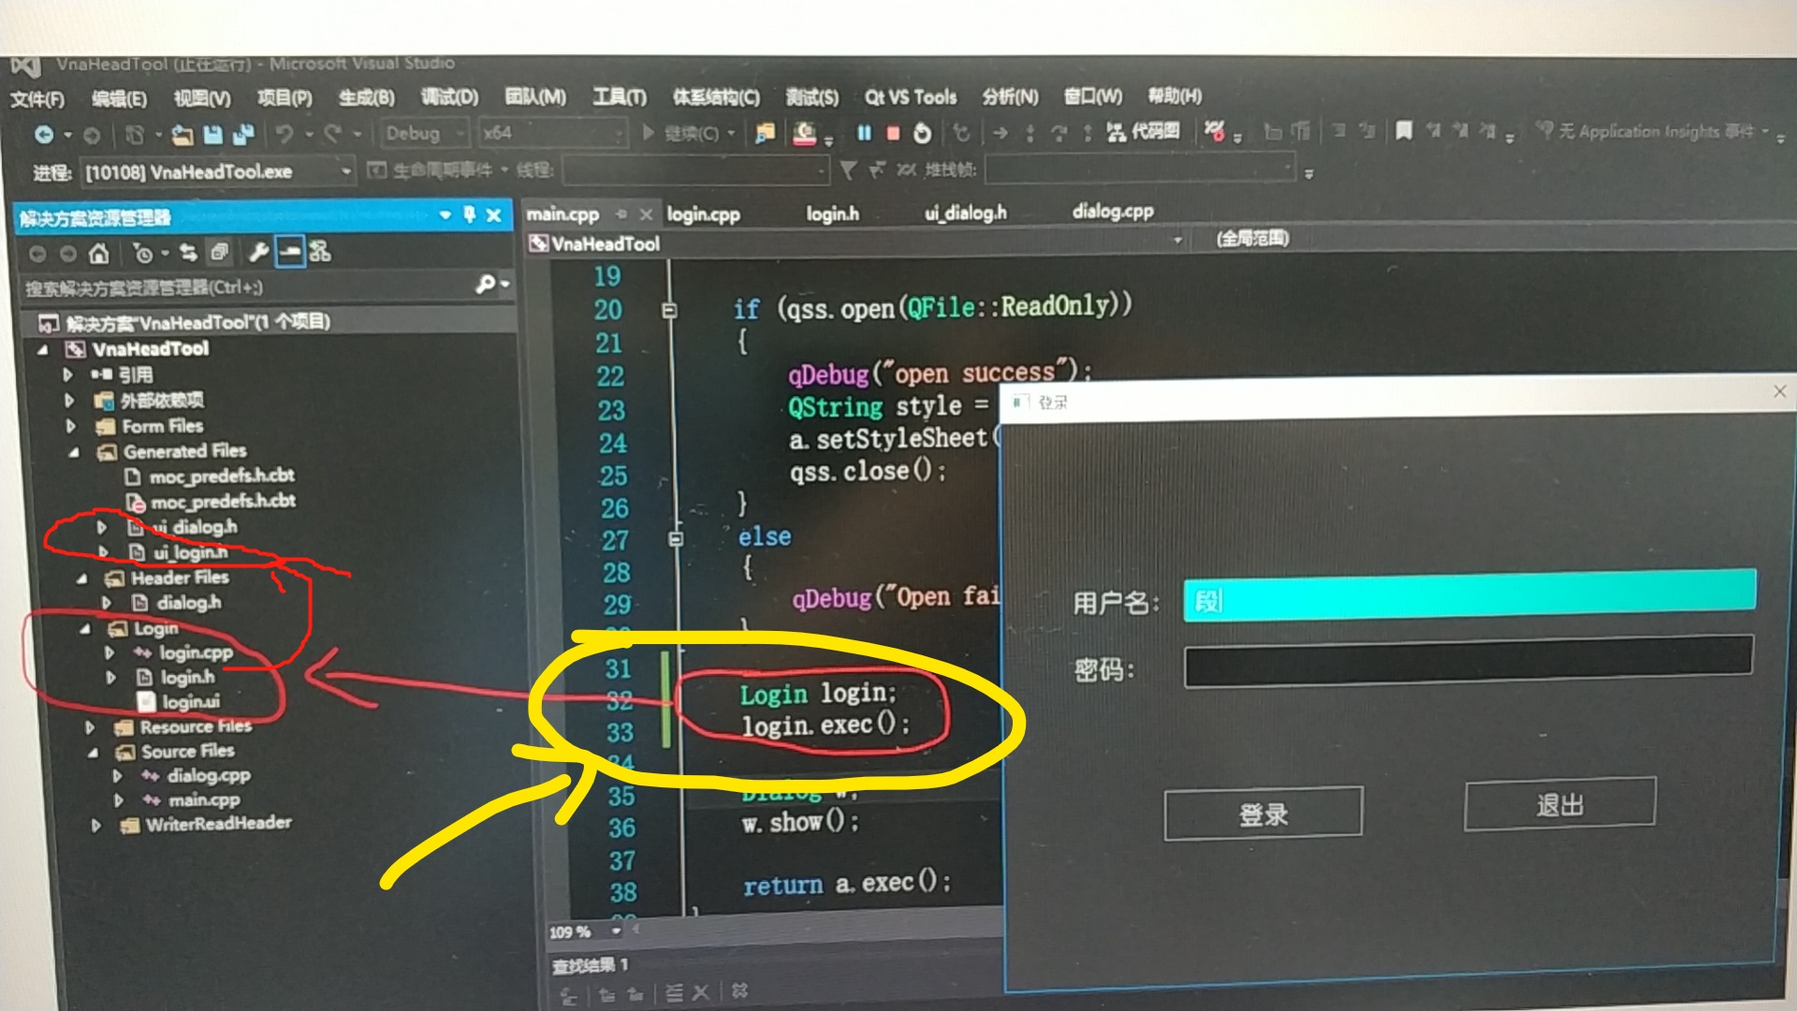Click the 登录 login button
Screen dimensions: 1797x1011
1263,813
